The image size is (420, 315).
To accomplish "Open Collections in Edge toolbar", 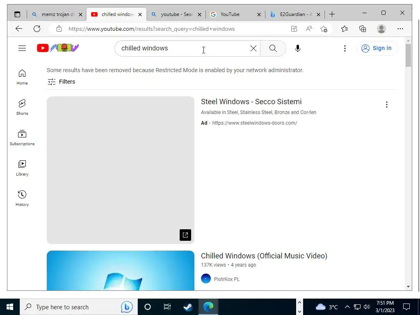I will 363,29.
